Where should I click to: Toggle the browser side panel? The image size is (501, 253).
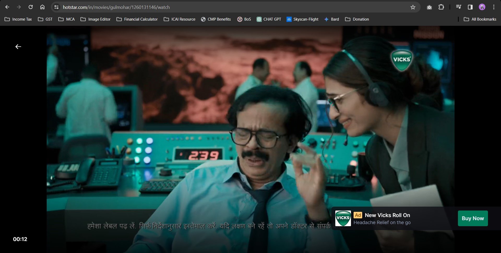pyautogui.click(x=470, y=7)
